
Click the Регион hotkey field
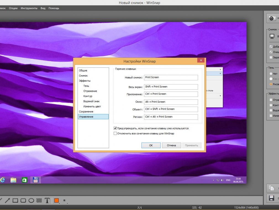click(x=171, y=117)
